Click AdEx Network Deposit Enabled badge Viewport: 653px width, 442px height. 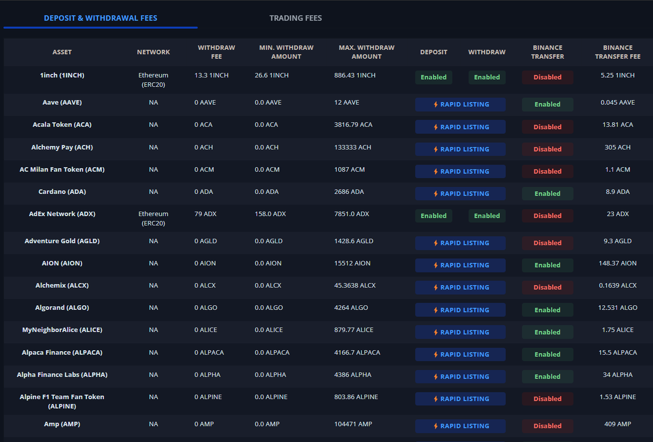click(434, 216)
